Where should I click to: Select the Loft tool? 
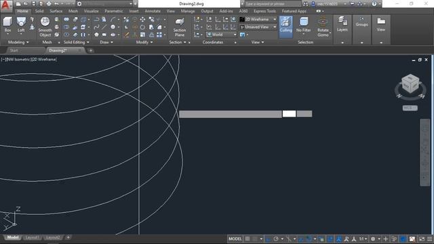point(21,25)
